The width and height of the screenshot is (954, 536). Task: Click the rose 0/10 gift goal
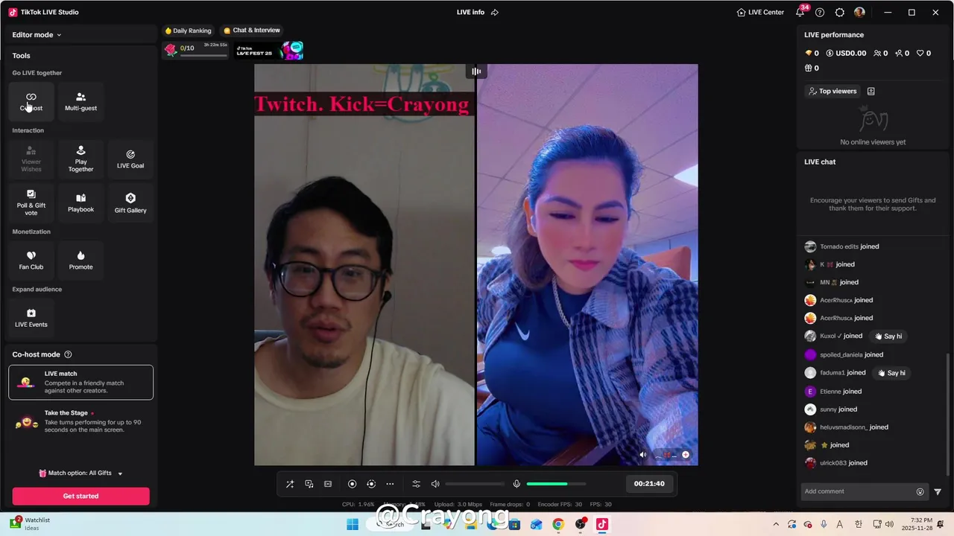[195, 51]
